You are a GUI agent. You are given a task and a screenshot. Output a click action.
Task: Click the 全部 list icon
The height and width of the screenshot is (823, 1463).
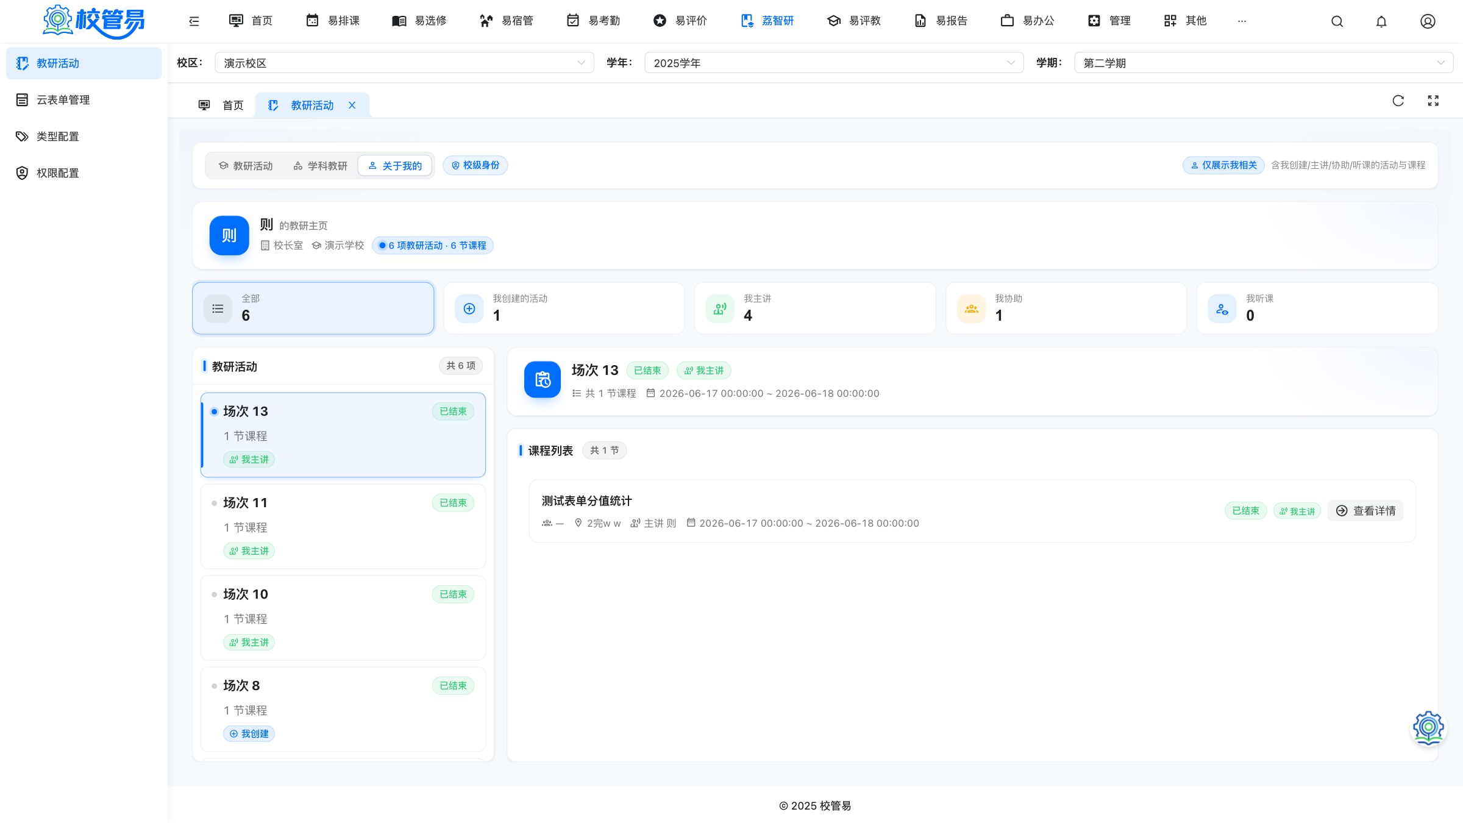(218, 308)
